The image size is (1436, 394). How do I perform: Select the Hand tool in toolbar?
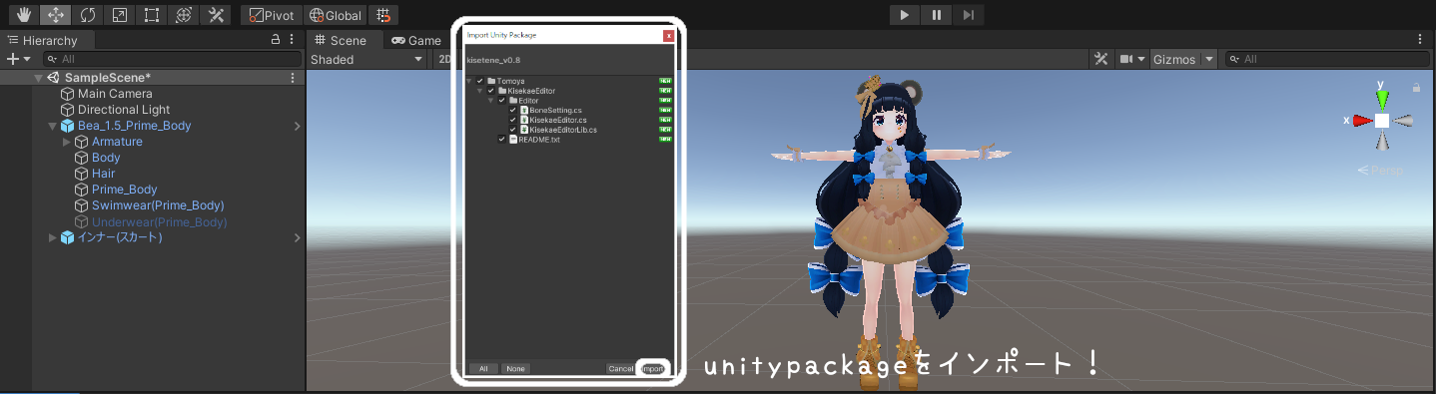pos(22,15)
